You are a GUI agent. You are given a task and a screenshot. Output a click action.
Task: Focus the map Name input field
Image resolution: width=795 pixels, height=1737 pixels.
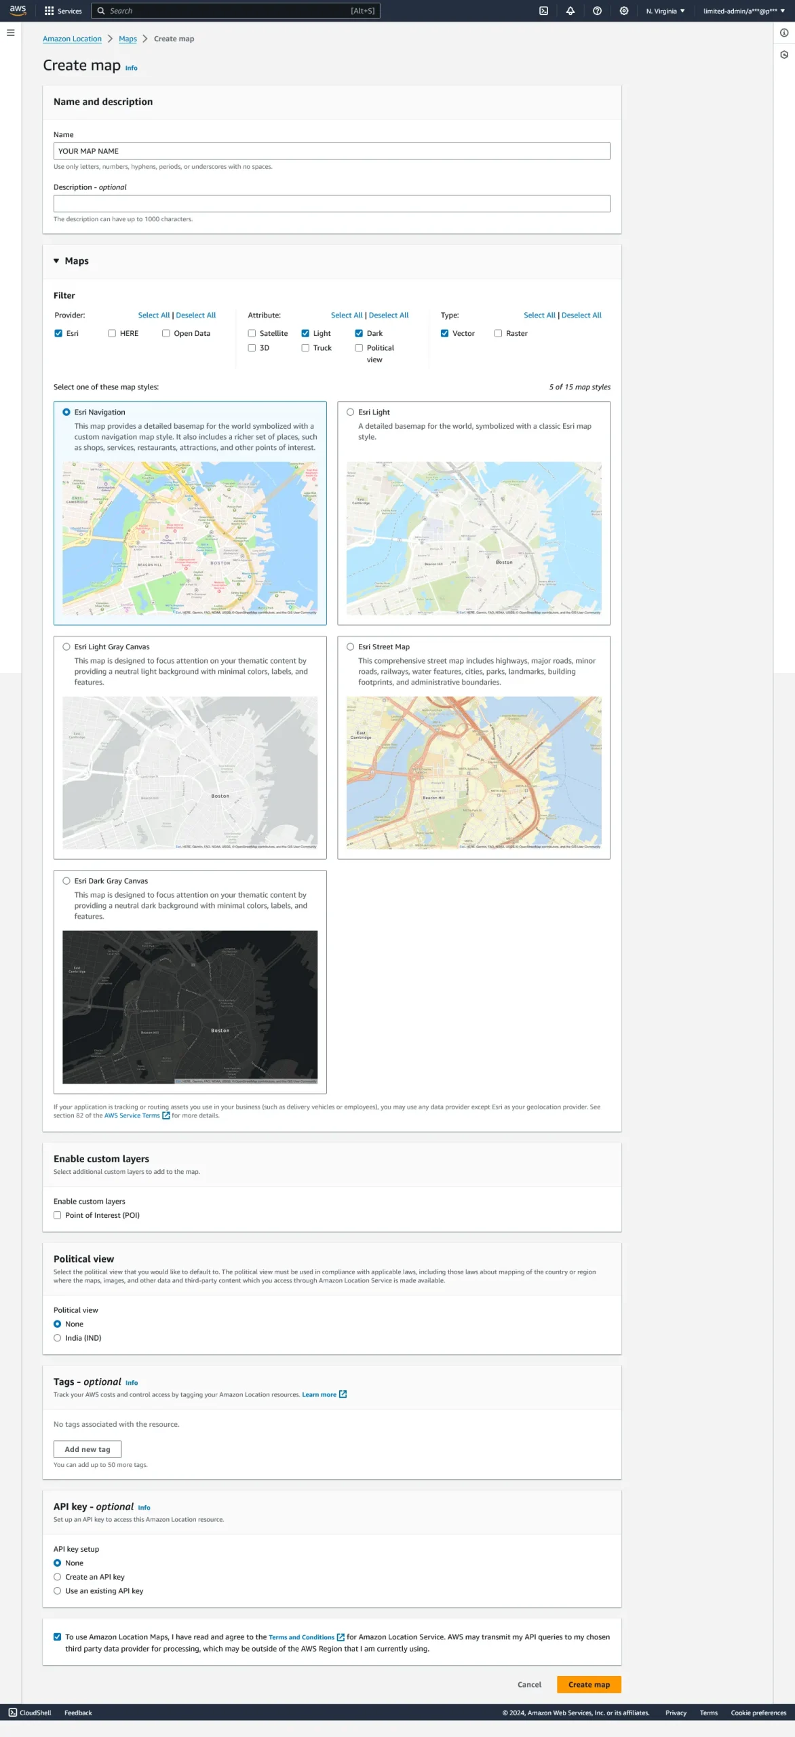332,151
